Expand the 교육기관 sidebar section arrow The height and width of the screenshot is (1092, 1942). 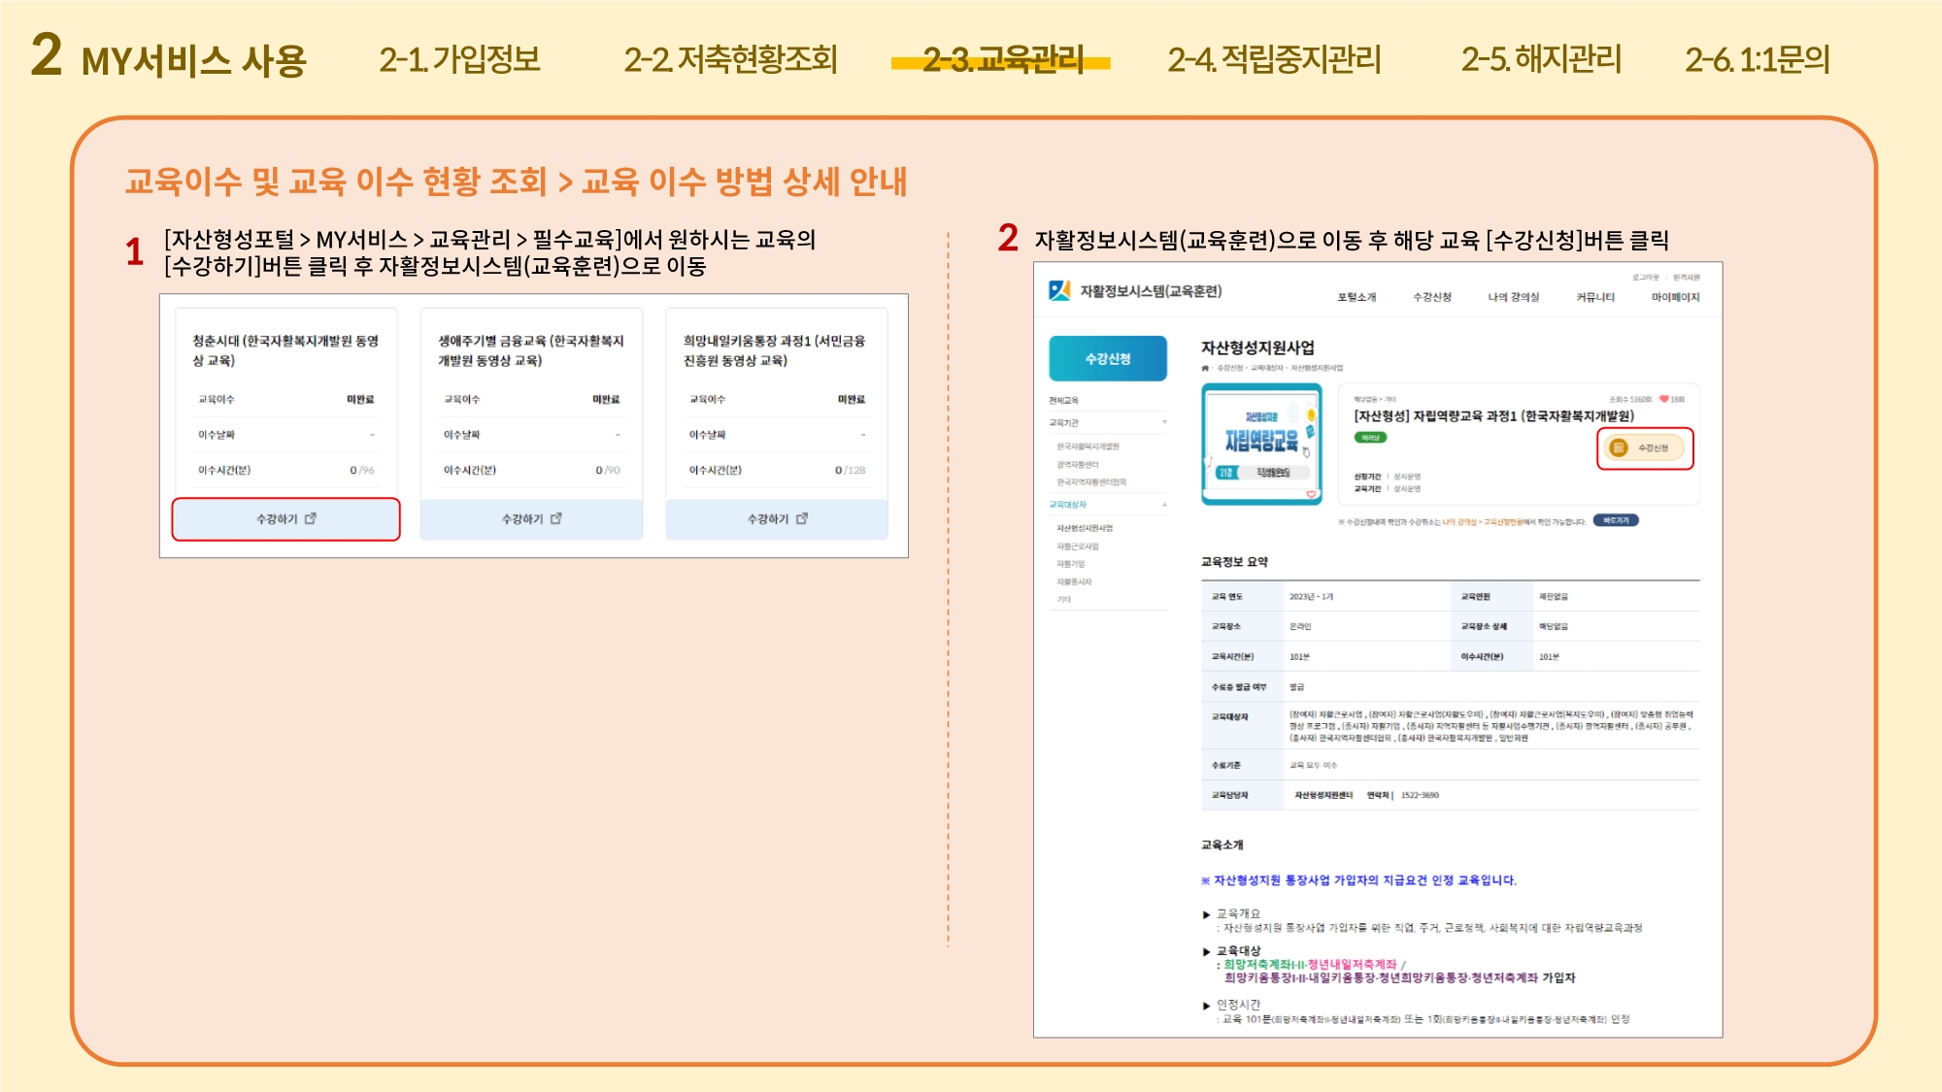pos(1164,423)
